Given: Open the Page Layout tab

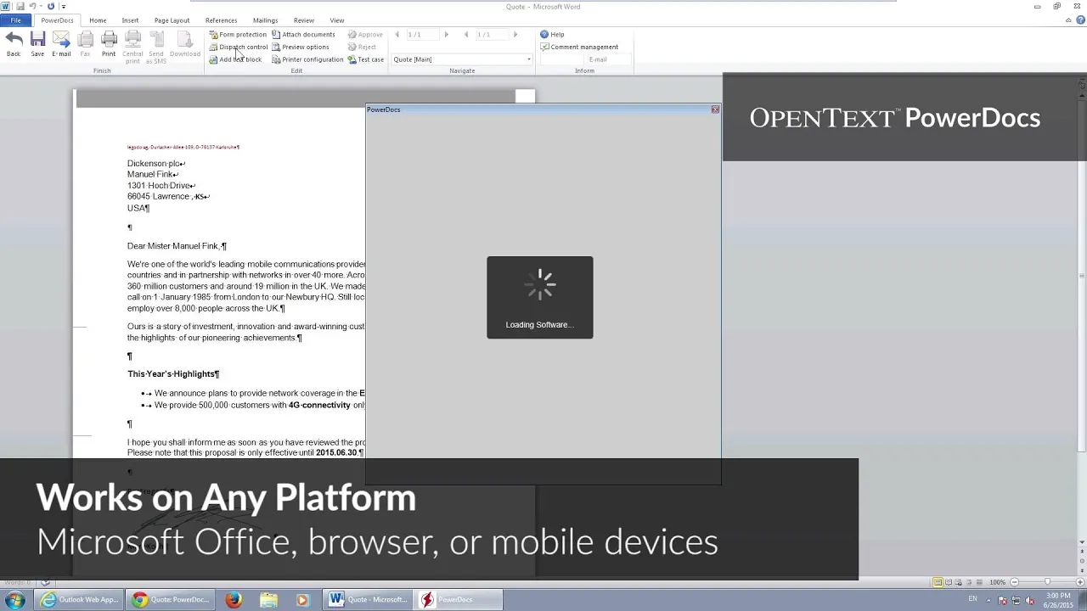Looking at the screenshot, I should (172, 20).
